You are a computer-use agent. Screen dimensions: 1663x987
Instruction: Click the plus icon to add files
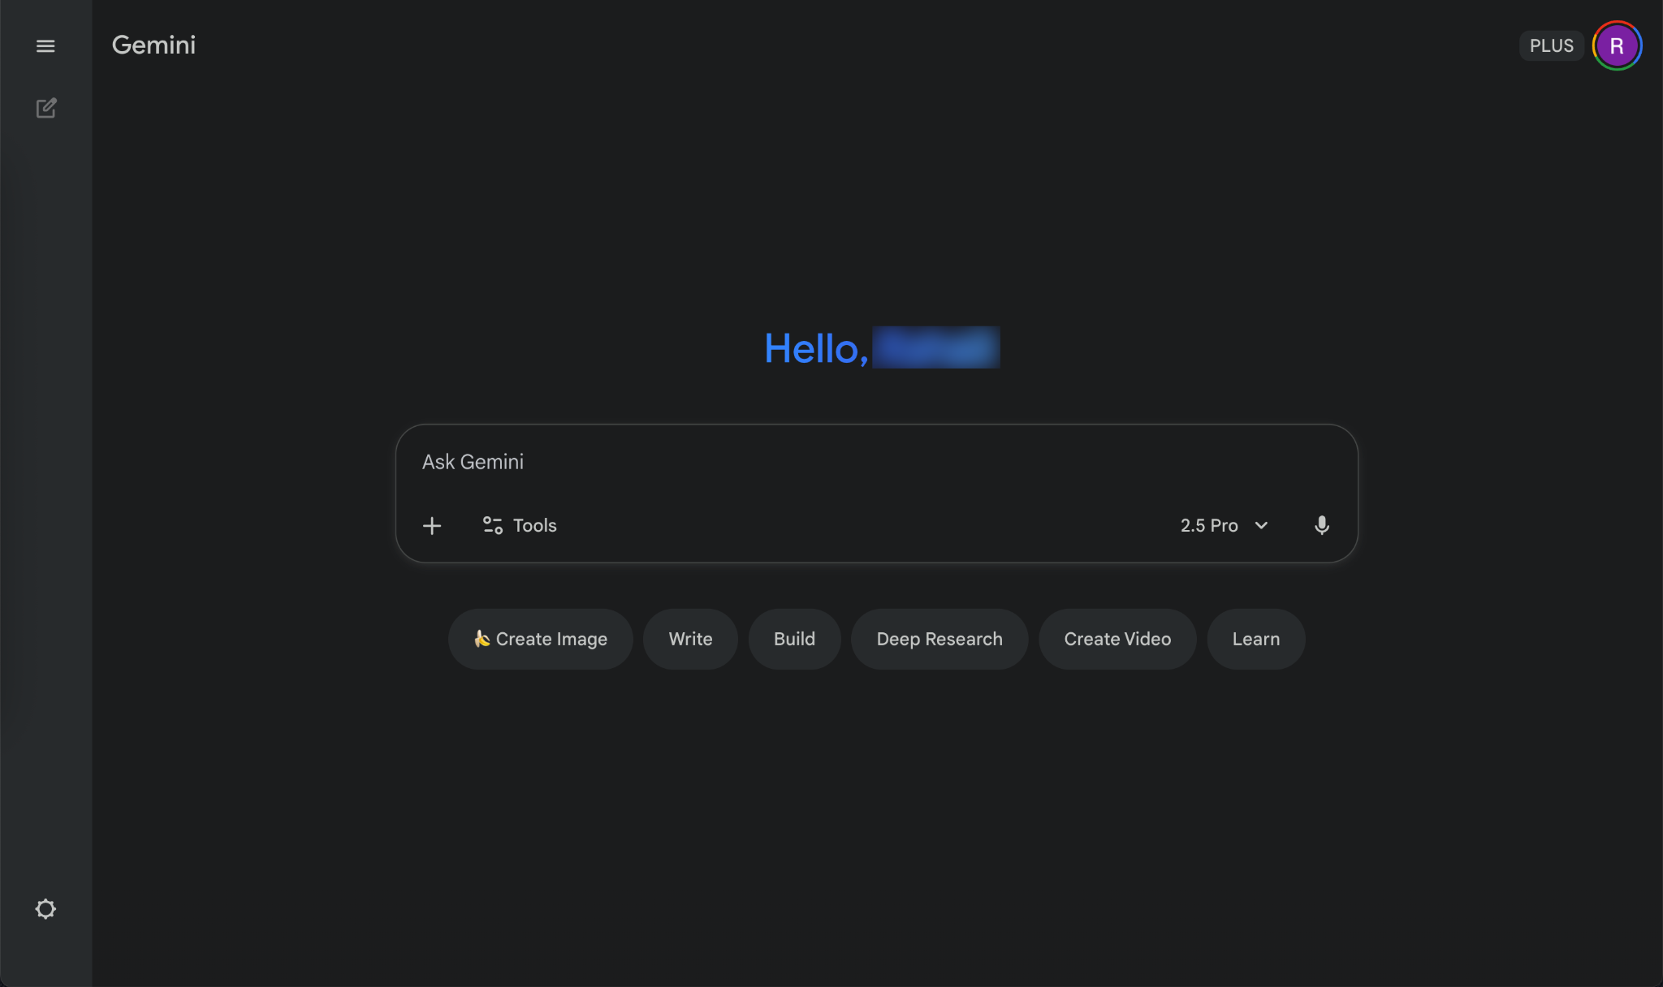coord(432,526)
